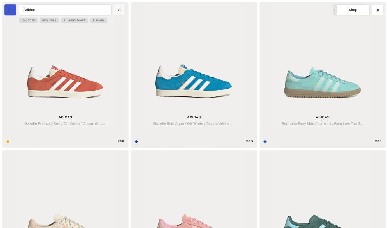The image size is (388, 228).
Task: Click the ADIDAS brand label above Gazelle Preloved Red
Action: click(x=65, y=117)
